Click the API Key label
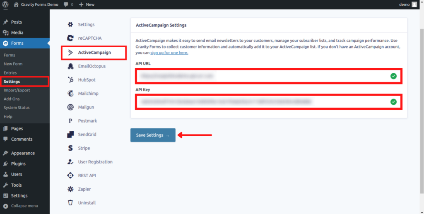The image size is (424, 214). pyautogui.click(x=143, y=89)
